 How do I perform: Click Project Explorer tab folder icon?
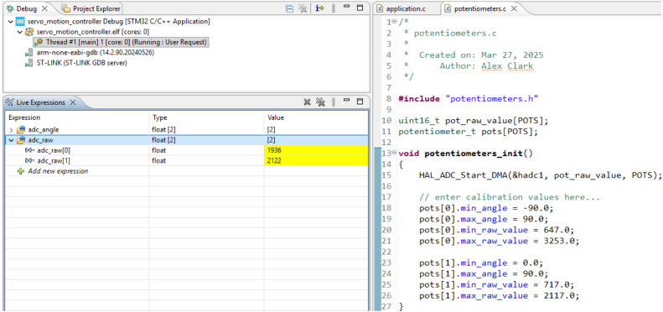pos(66,8)
